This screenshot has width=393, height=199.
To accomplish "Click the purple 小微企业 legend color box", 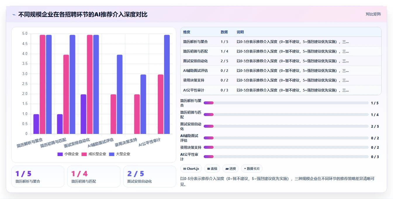I will pyautogui.click(x=60, y=154).
